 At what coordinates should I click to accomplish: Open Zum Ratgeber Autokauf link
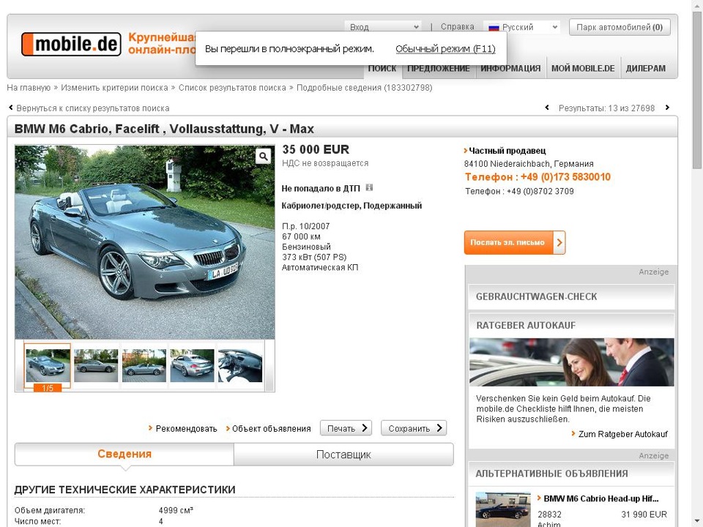coord(622,434)
